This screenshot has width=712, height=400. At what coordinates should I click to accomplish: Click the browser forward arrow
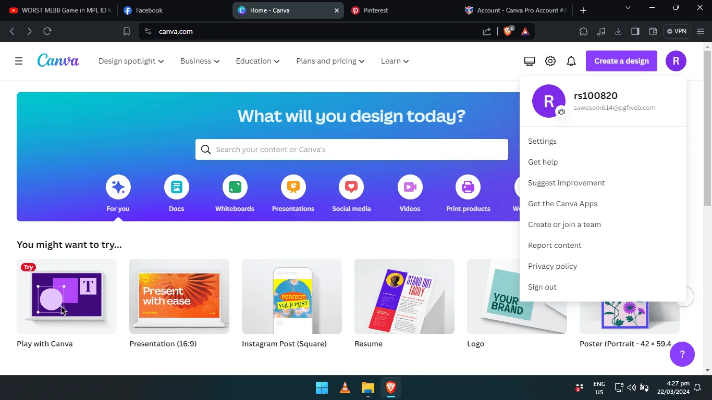point(30,31)
